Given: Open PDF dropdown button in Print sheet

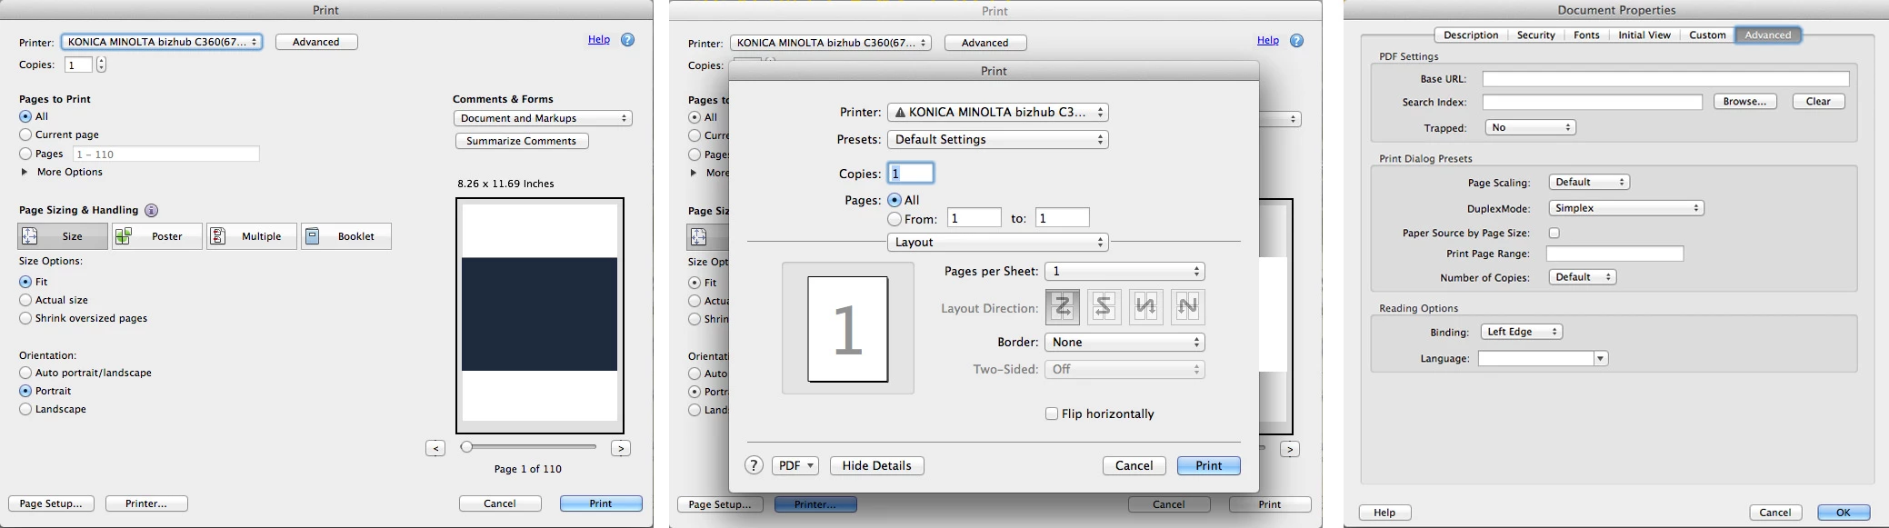Looking at the screenshot, I should click(795, 465).
